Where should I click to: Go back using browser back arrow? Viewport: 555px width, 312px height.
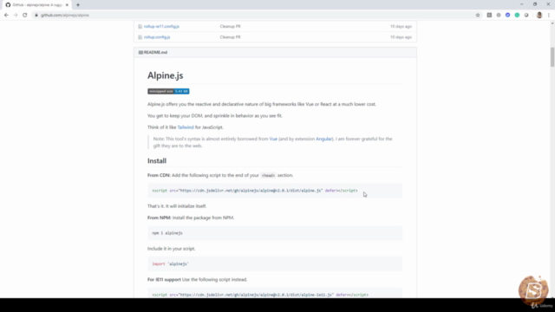tap(6, 16)
